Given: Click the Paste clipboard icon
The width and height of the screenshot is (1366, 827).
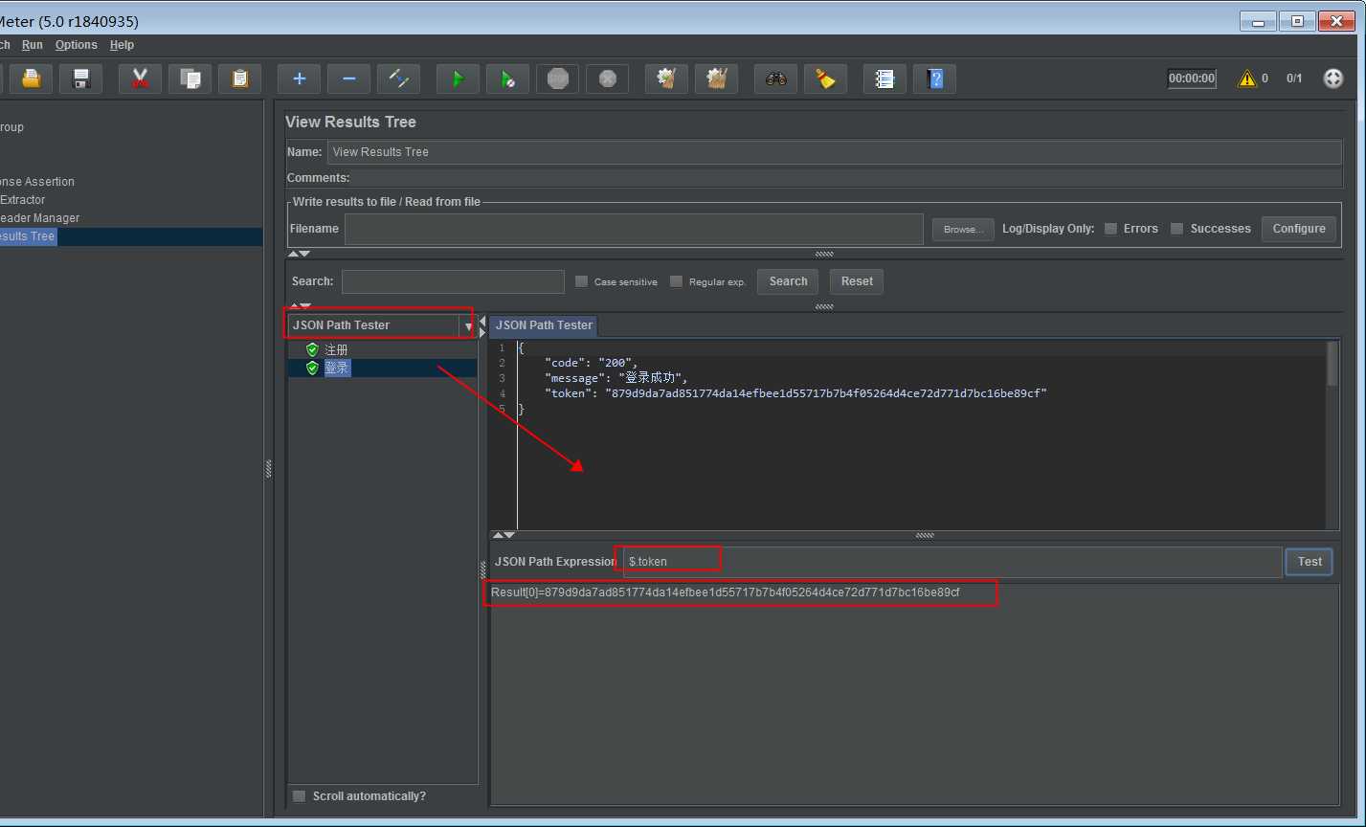Looking at the screenshot, I should 240,78.
